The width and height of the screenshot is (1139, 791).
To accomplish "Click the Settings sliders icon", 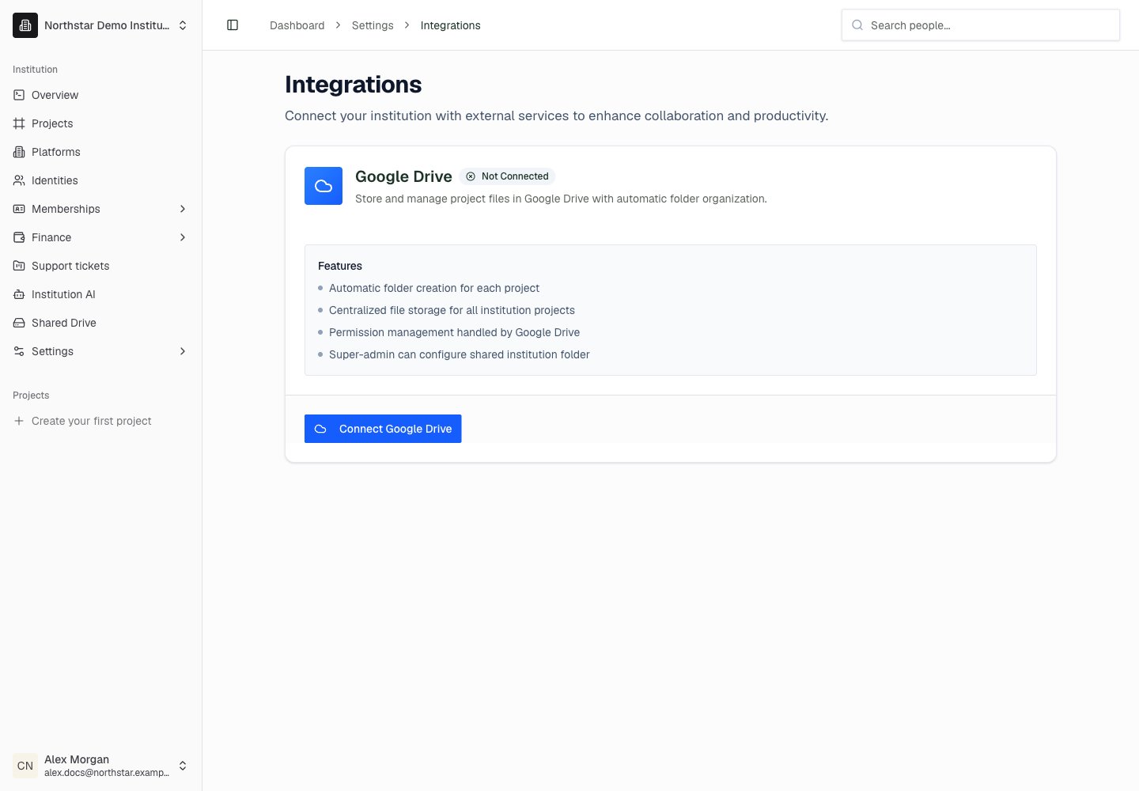I will 19,351.
